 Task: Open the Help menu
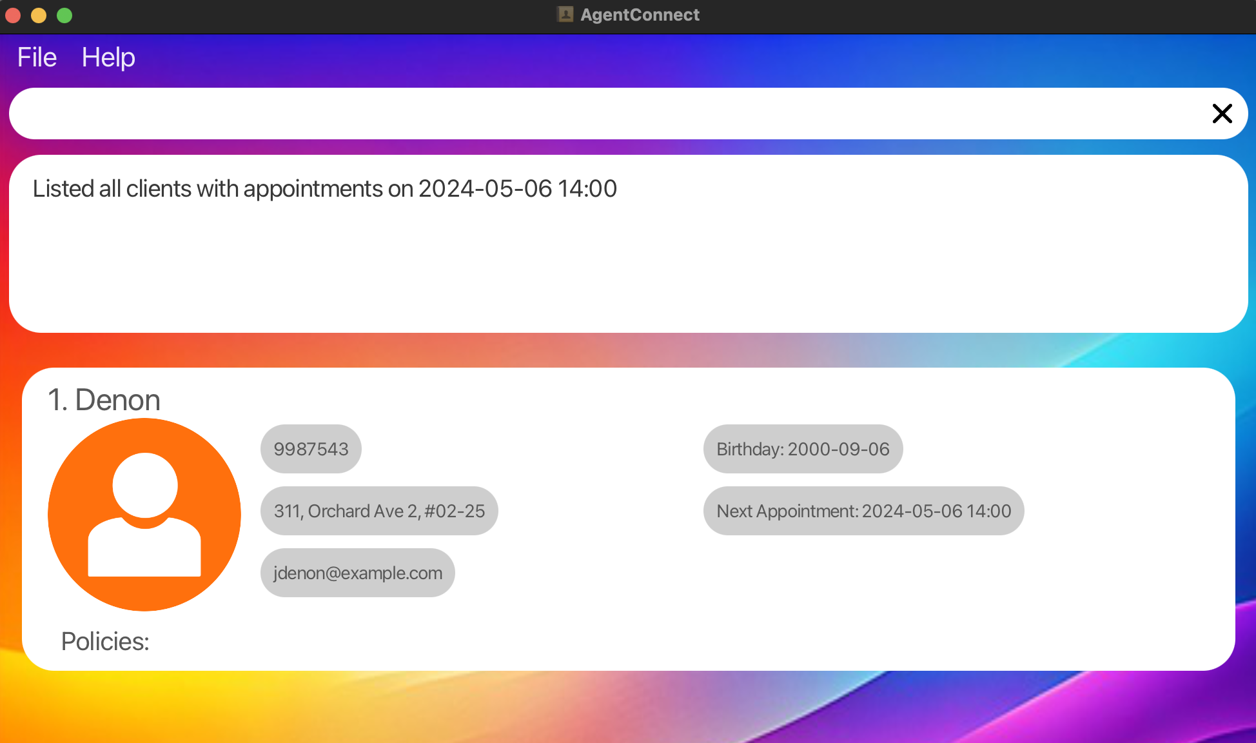click(x=108, y=57)
